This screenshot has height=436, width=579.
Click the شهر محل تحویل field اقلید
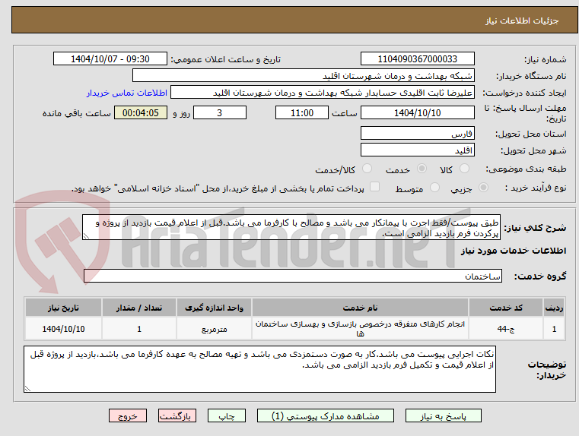tap(417, 150)
